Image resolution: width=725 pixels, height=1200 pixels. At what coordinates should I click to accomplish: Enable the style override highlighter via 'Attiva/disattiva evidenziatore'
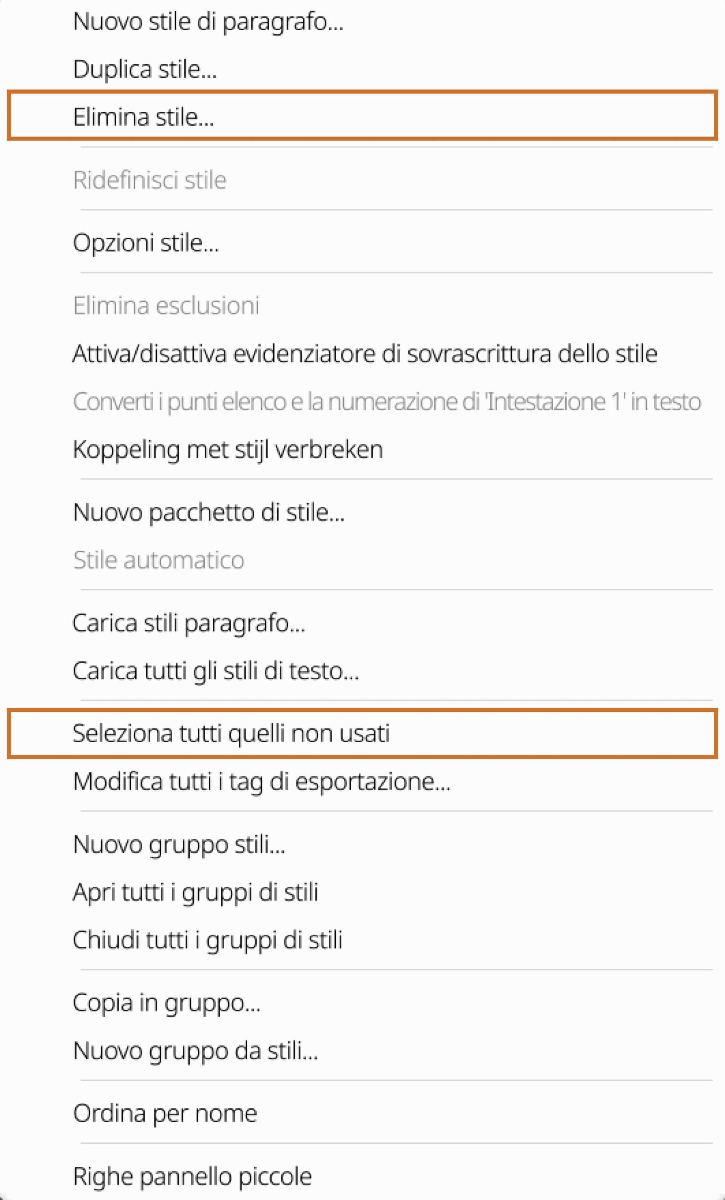click(x=365, y=354)
